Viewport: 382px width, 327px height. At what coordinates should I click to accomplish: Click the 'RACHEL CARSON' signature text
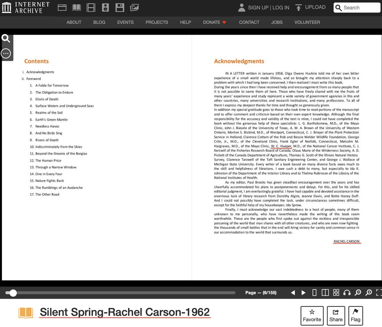point(347,241)
